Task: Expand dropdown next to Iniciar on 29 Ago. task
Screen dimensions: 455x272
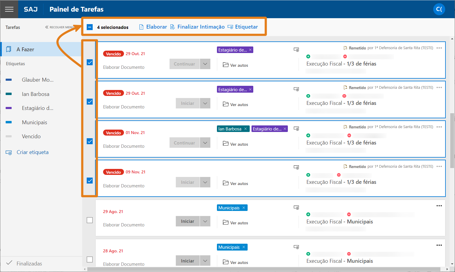Action: [x=205, y=221]
